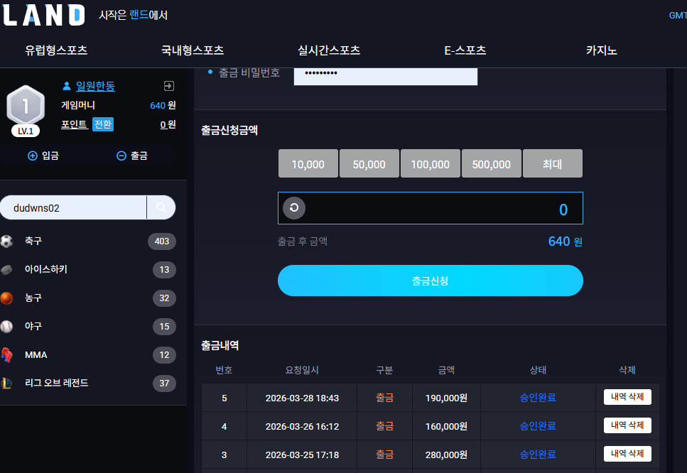Click 전환 to convert points
The image size is (687, 473).
(x=103, y=124)
